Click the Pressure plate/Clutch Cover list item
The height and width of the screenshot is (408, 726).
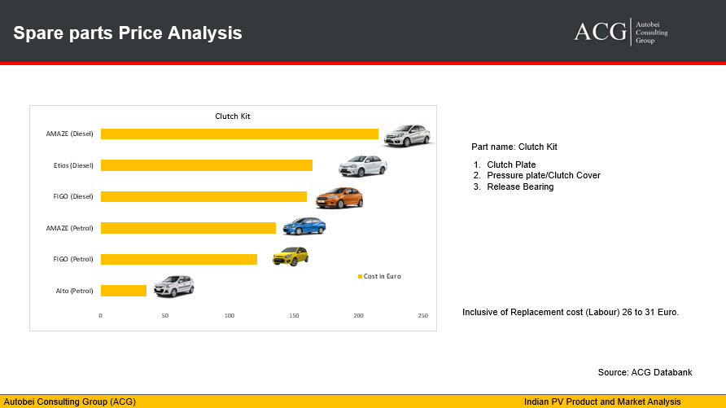tap(544, 176)
